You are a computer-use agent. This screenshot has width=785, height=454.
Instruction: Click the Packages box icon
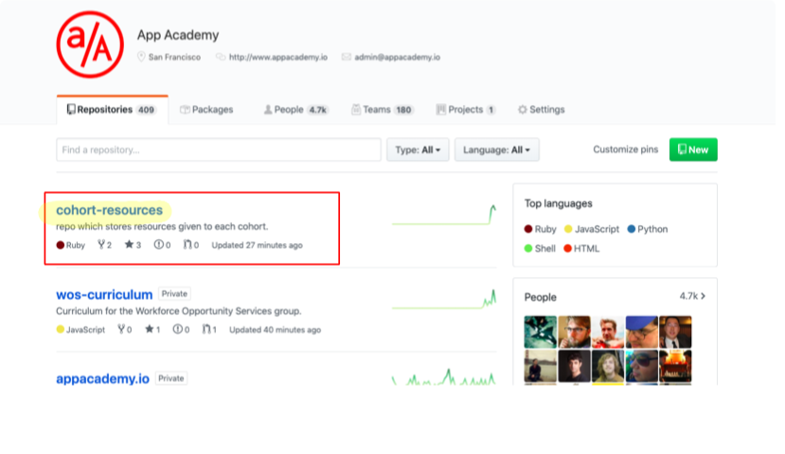tap(185, 110)
